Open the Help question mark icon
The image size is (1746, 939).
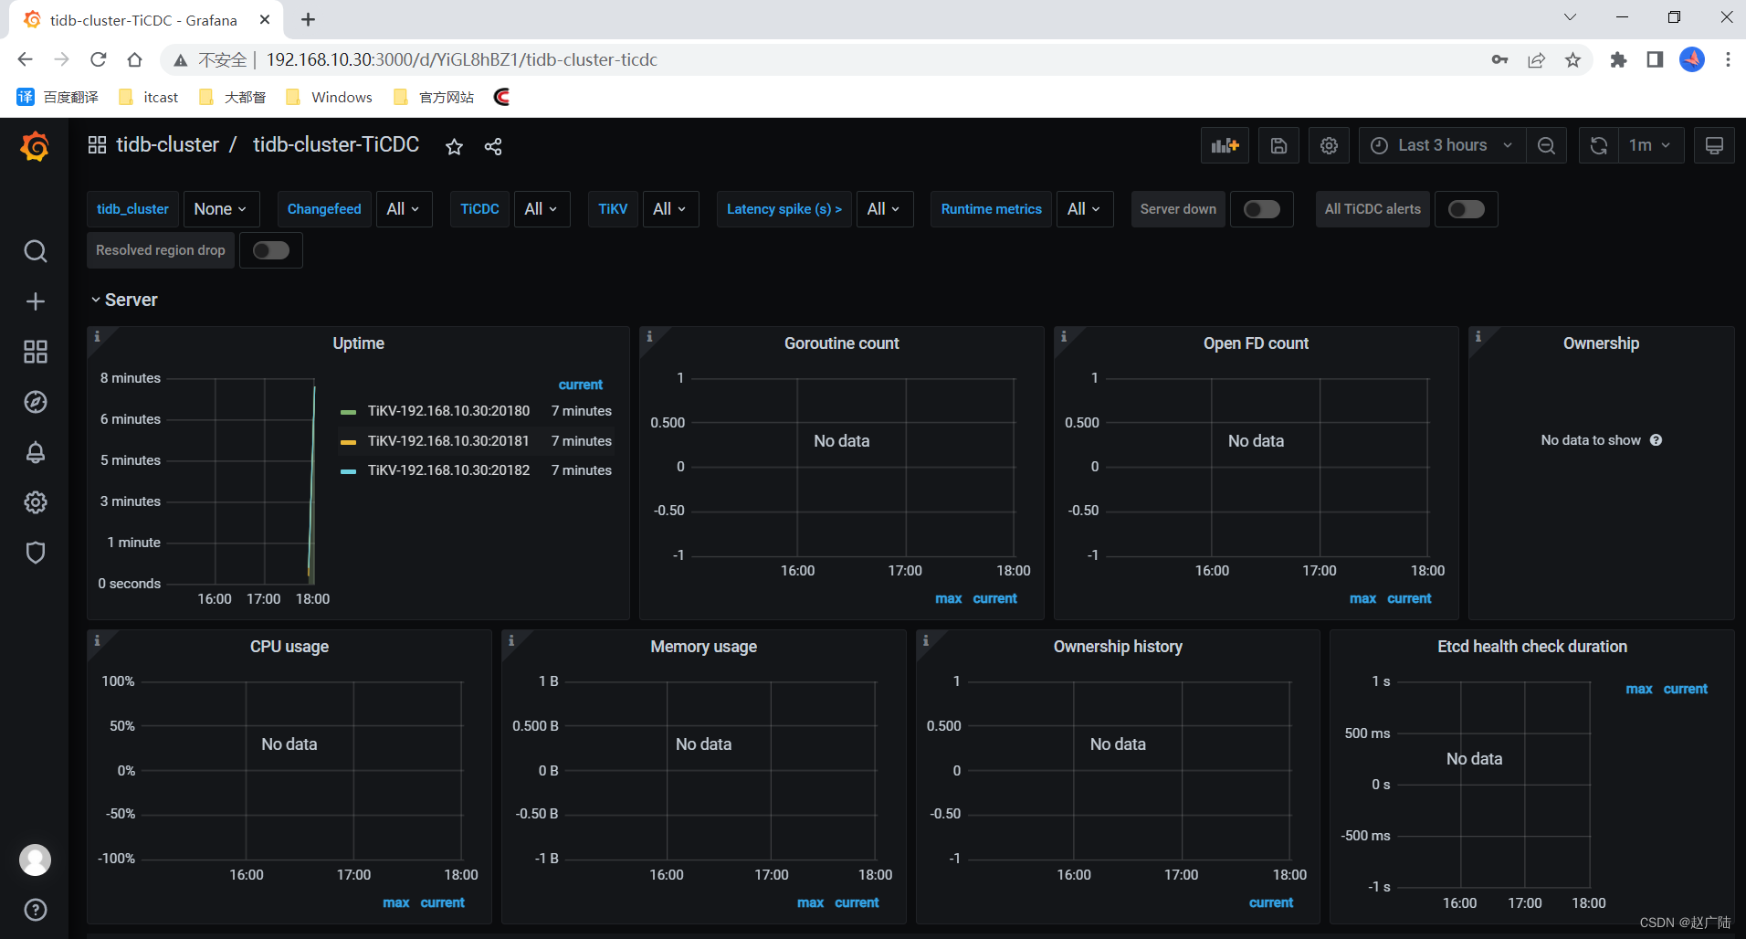[x=35, y=910]
